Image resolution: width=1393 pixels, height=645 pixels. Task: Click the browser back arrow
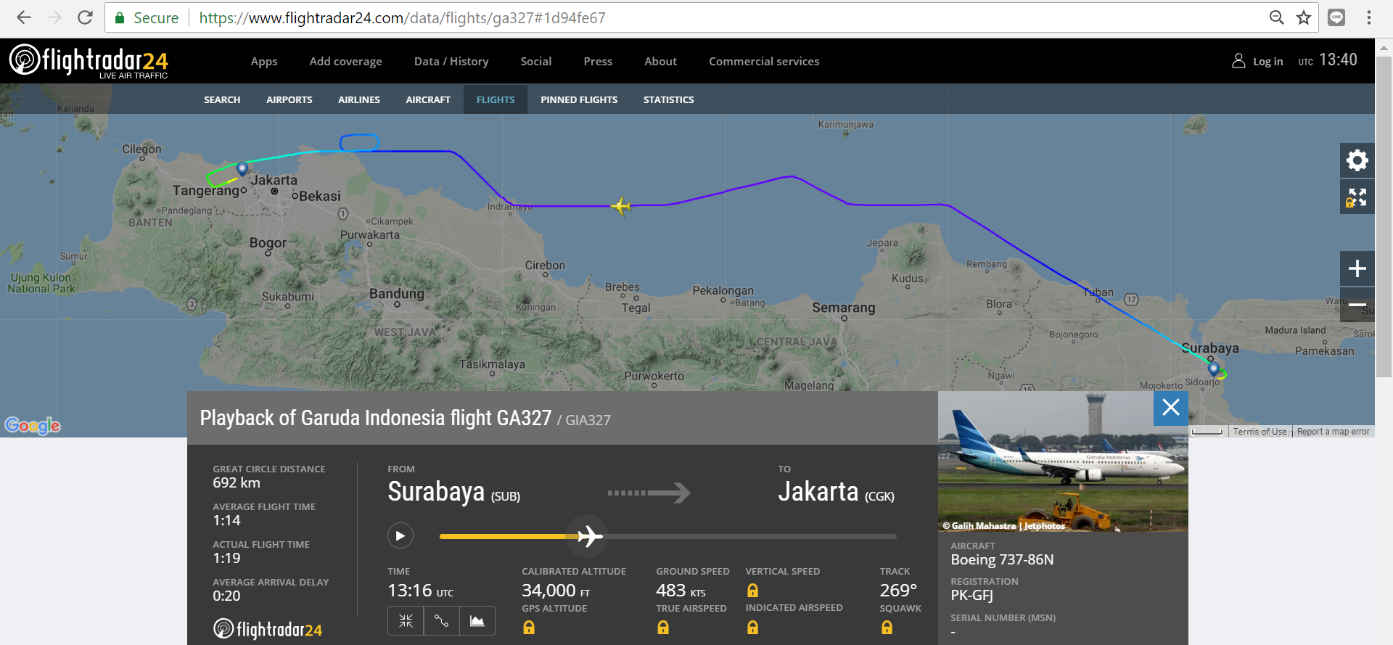pos(24,17)
